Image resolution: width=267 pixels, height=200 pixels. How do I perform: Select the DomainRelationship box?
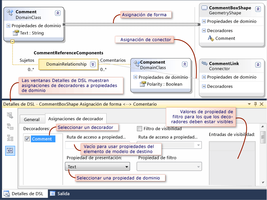pyautogui.click(x=68, y=64)
